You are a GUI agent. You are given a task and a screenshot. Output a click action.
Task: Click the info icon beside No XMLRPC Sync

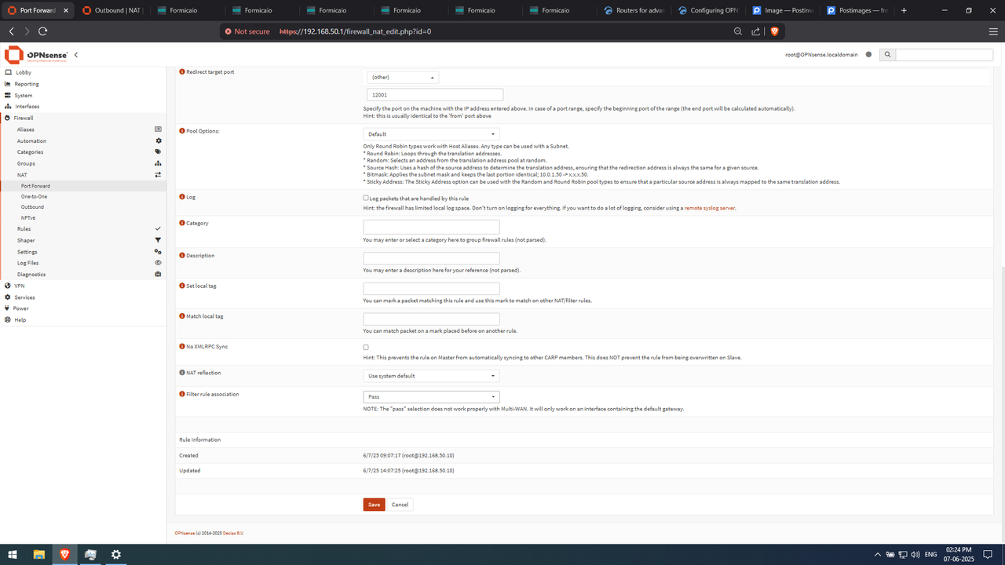182,346
